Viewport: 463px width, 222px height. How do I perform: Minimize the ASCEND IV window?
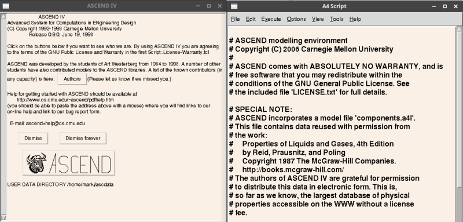[x=197, y=6]
